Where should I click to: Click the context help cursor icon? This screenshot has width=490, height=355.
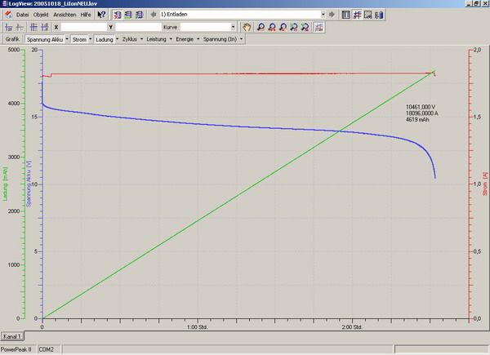tap(101, 15)
